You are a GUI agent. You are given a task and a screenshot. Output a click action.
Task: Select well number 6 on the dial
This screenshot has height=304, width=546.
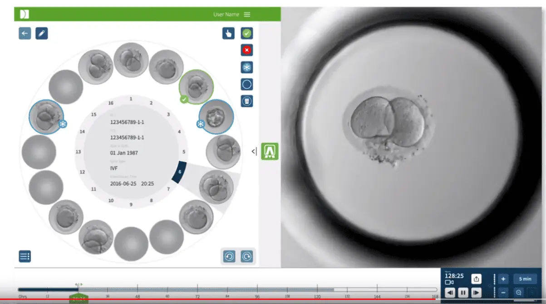click(179, 172)
